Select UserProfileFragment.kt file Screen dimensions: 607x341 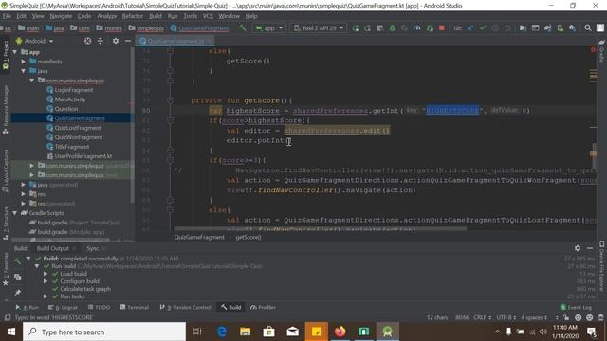[x=83, y=156]
